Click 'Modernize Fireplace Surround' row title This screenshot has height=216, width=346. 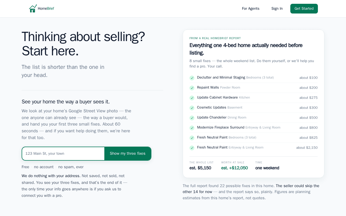pos(221,127)
